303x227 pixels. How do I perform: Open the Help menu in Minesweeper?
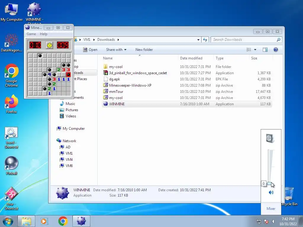(43, 34)
